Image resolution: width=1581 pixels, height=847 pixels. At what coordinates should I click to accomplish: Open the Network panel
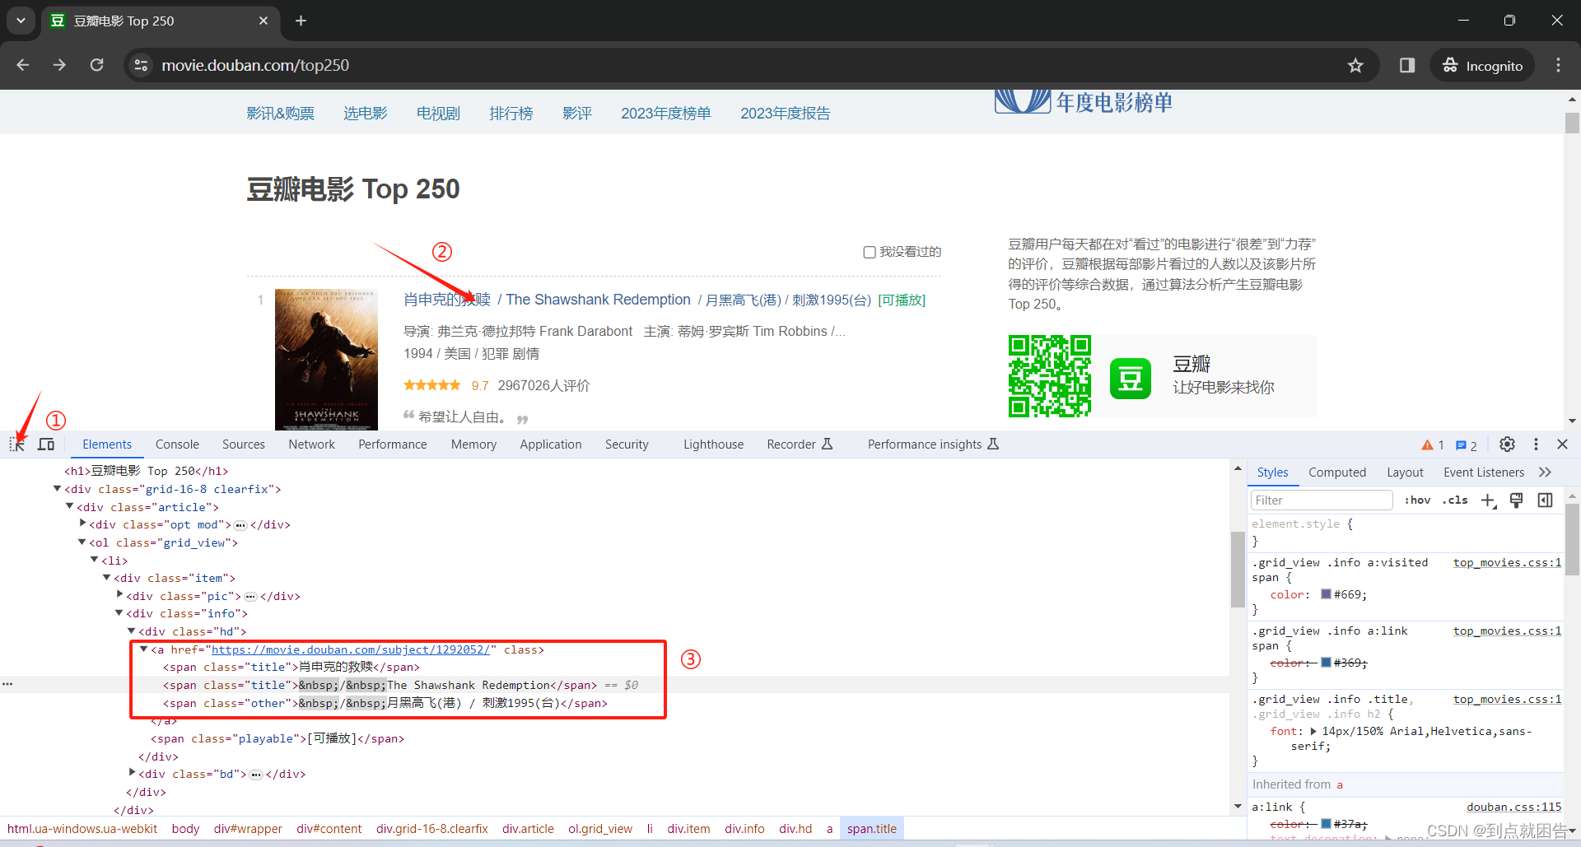tap(311, 444)
